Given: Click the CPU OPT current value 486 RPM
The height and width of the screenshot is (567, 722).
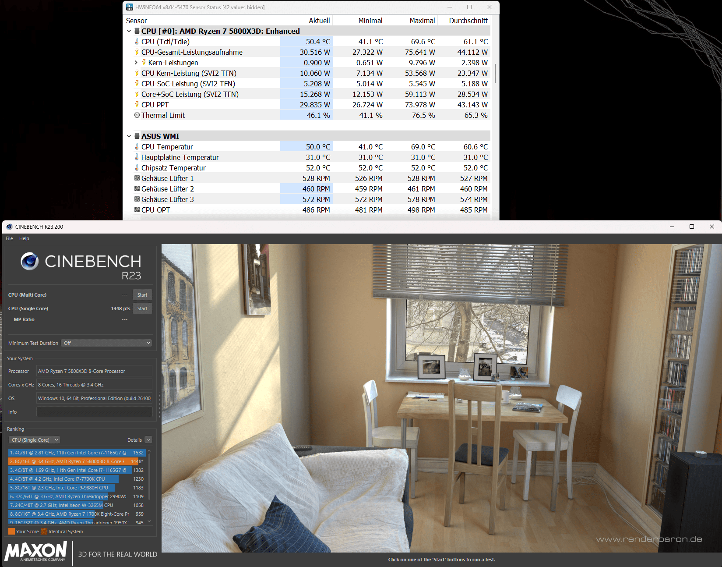Looking at the screenshot, I should point(316,210).
